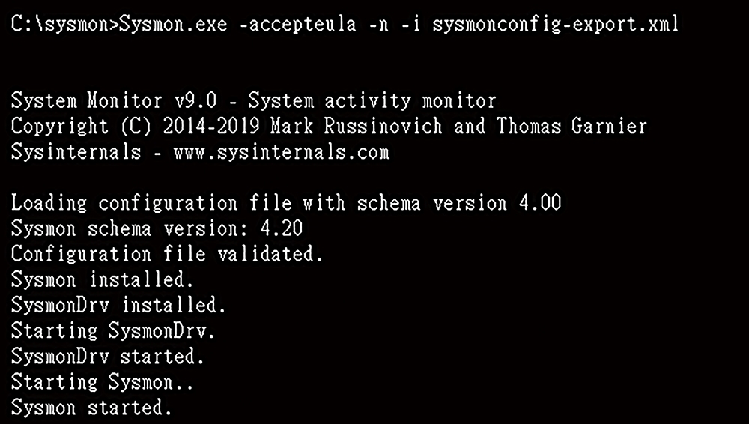
Task: Click the Starting Sysmon.. line
Action: pos(102,381)
